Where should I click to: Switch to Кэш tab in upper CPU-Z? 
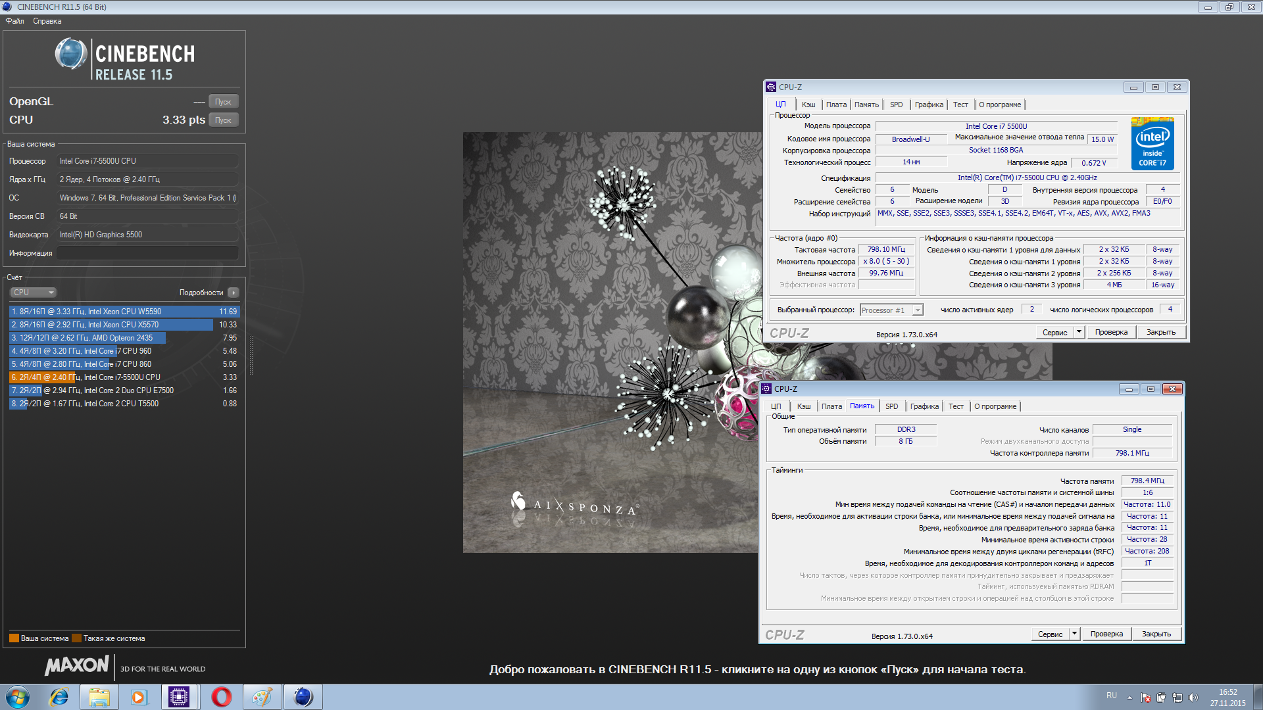pos(808,105)
